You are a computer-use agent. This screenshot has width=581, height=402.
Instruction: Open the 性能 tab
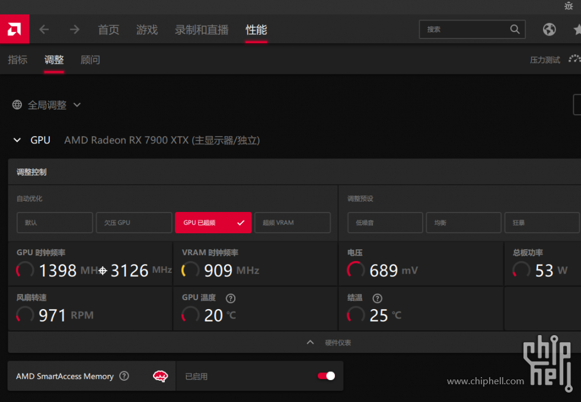[x=256, y=30]
